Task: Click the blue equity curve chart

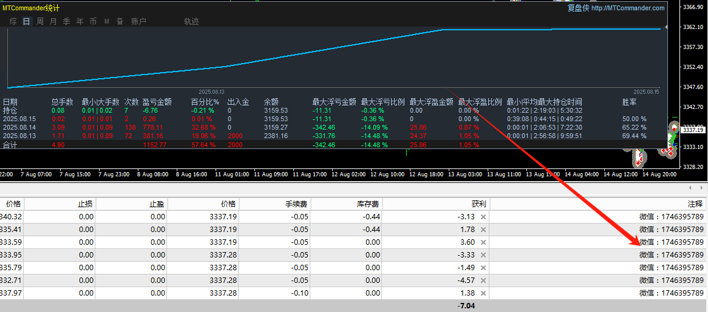Action: [x=334, y=58]
